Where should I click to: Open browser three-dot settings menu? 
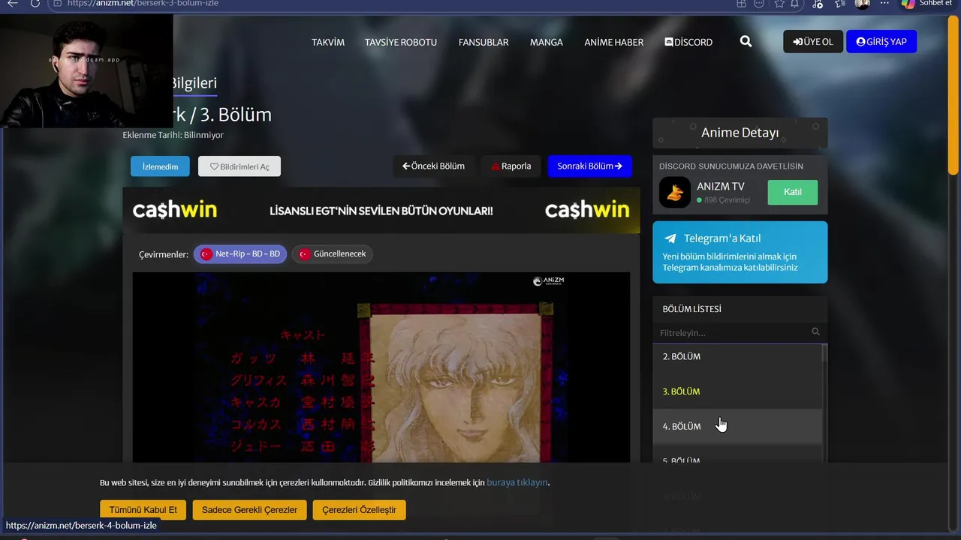(885, 4)
